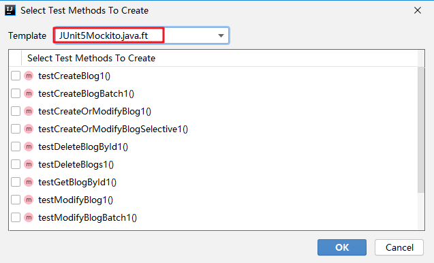Select the testDeleteBlogs1() row text

(x=76, y=164)
